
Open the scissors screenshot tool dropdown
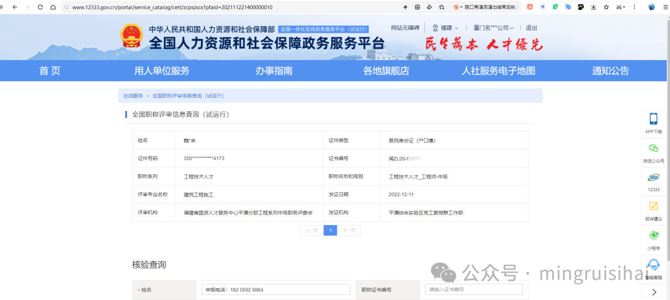click(620, 7)
